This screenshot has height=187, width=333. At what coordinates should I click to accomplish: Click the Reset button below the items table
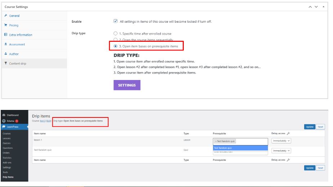tap(320, 168)
